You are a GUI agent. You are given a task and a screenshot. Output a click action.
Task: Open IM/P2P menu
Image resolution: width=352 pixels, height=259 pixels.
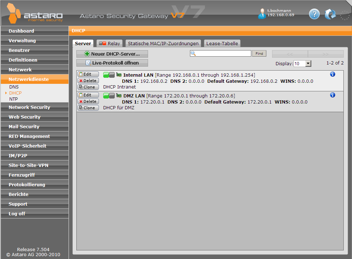click(x=34, y=155)
